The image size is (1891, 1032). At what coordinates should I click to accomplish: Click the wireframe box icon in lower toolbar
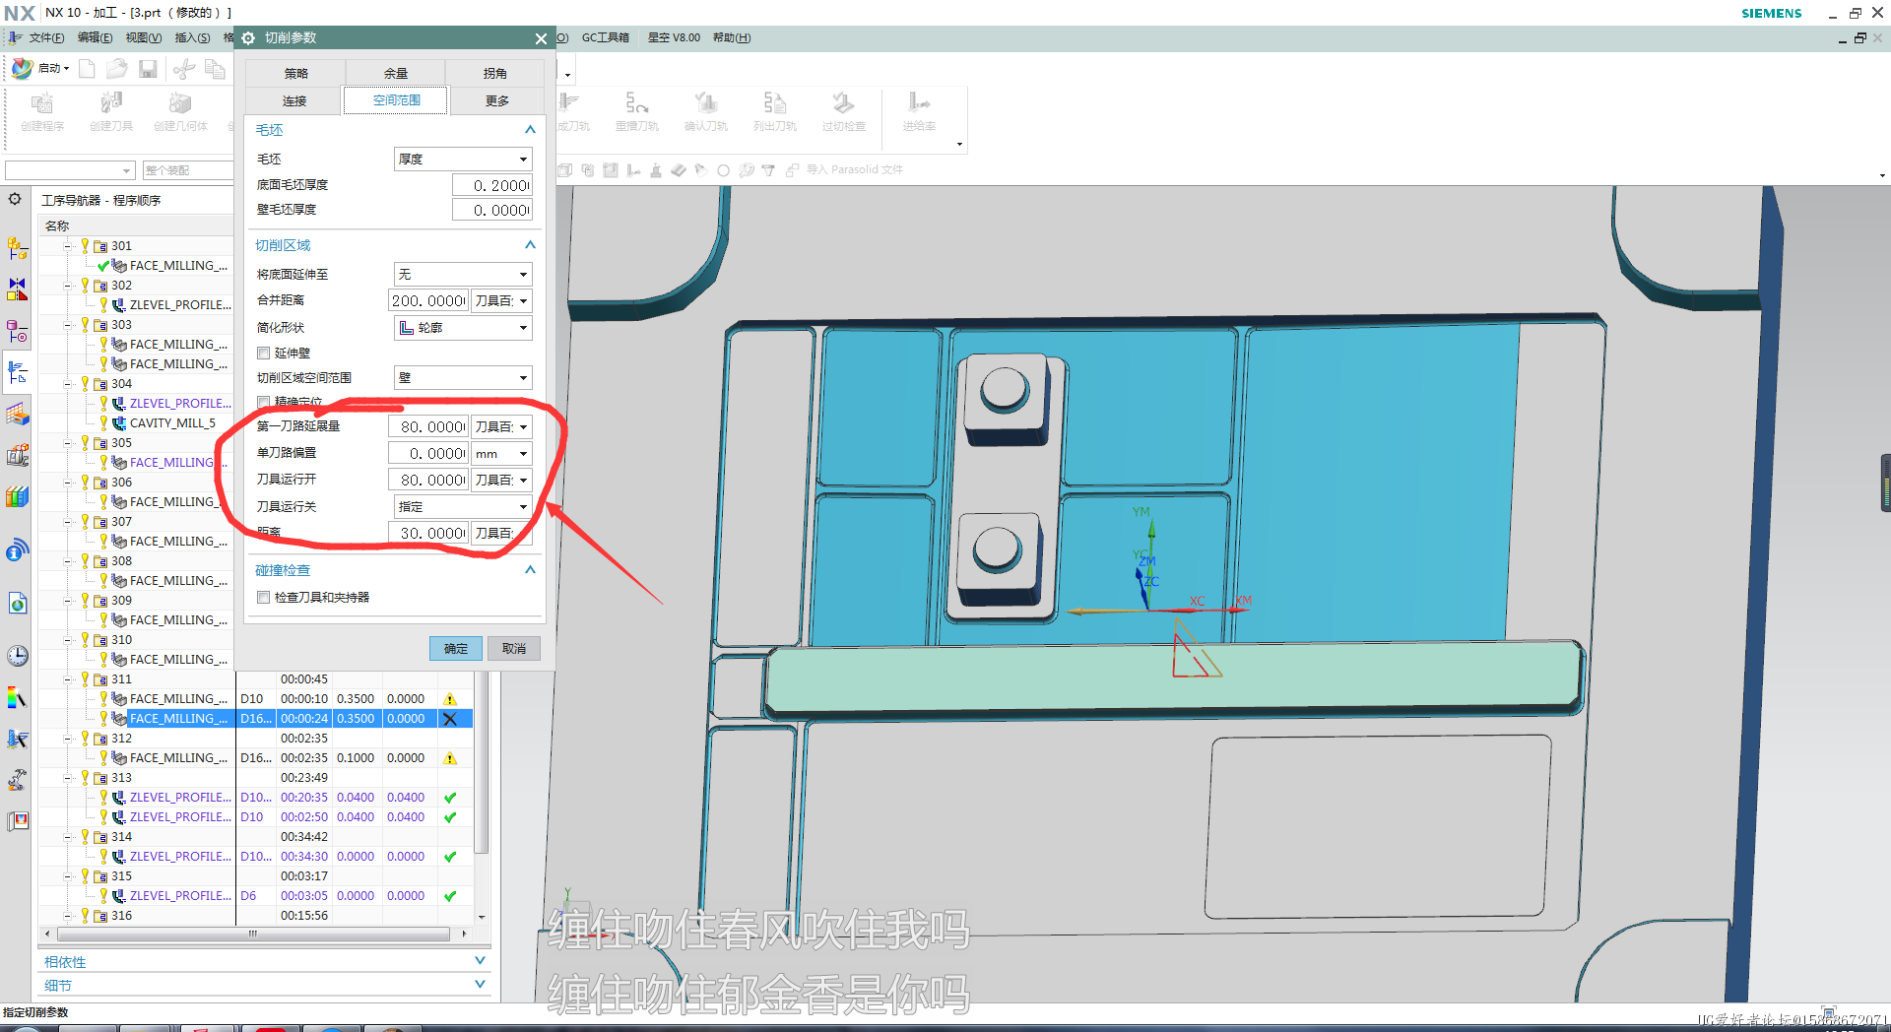[x=565, y=170]
